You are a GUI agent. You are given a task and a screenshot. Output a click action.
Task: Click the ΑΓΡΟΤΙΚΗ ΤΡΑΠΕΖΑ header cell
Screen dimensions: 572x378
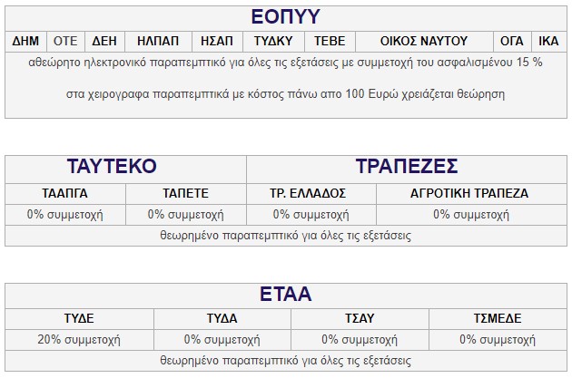(472, 193)
